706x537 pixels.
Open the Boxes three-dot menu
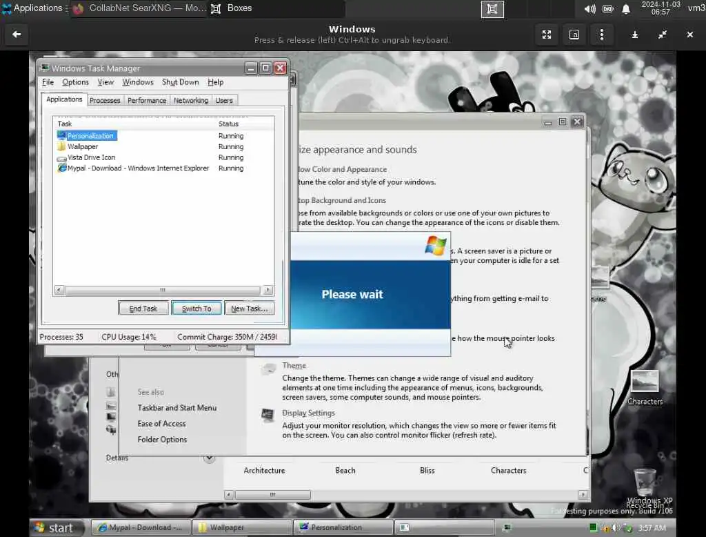click(x=601, y=35)
